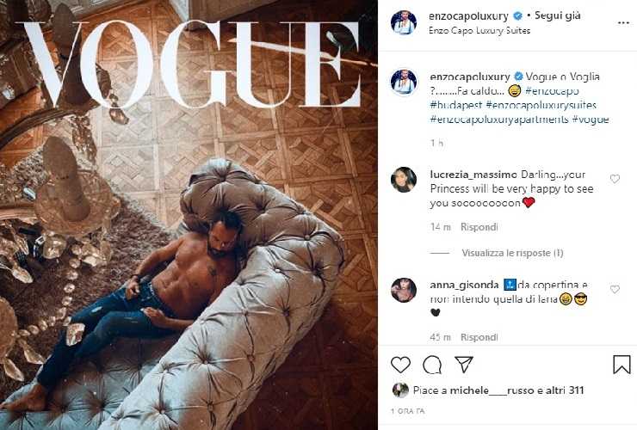Share post via paper plane icon
637x430 pixels.
tap(463, 365)
